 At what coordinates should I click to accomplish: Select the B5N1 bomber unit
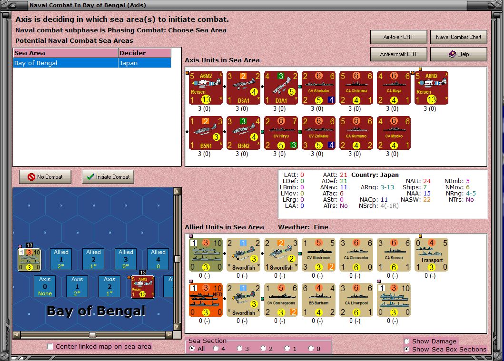(x=206, y=133)
